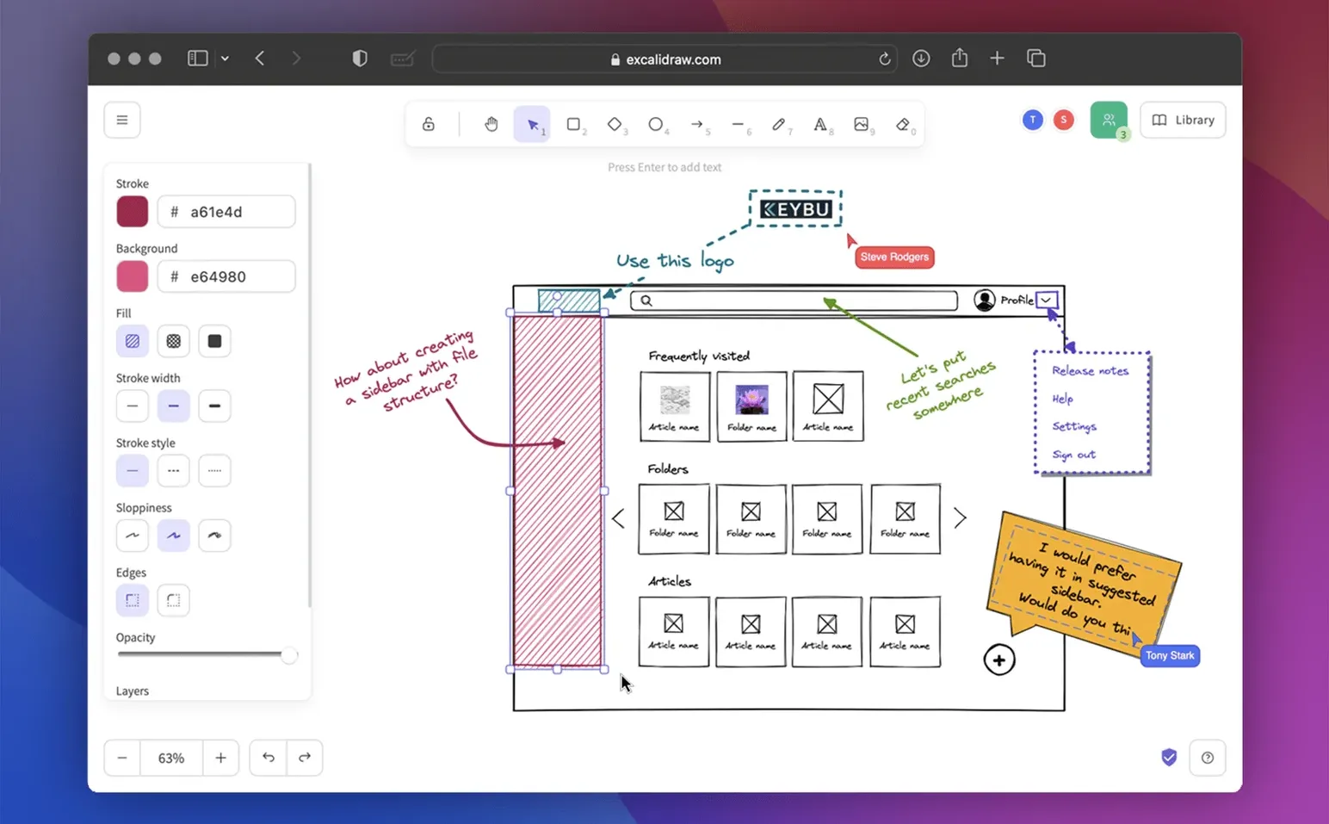This screenshot has width=1329, height=824.
Task: Click the Safari privacy shield icon
Action: 360,59
